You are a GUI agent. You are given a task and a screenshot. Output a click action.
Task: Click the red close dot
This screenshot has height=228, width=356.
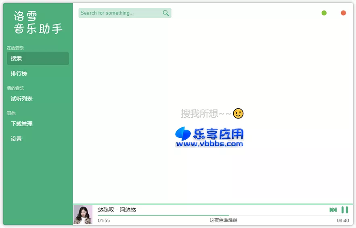coord(343,13)
